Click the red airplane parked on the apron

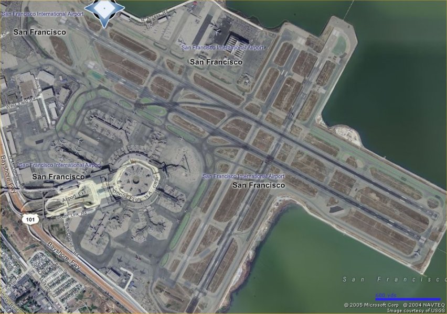(x=139, y=257)
